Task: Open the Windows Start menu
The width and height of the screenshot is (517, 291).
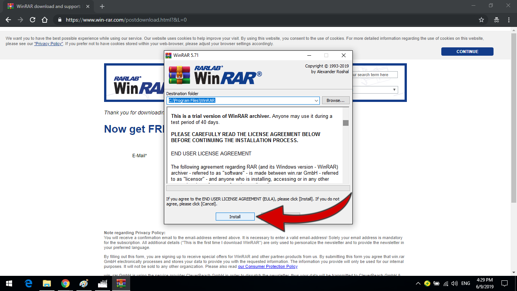Action: point(9,283)
